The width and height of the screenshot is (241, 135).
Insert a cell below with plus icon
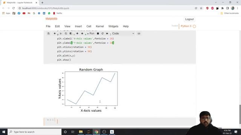[x=55, y=33]
